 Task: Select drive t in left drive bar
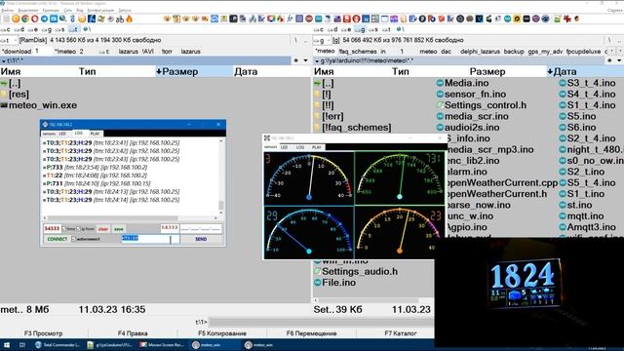(x=73, y=29)
